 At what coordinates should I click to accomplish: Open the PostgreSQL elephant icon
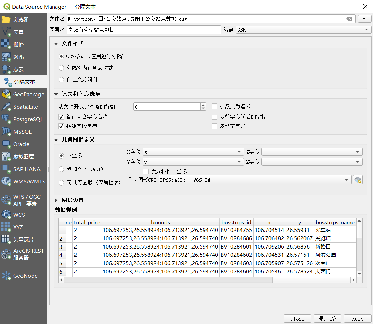coord(6,119)
